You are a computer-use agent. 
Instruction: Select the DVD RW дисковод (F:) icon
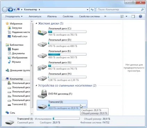[42, 94]
